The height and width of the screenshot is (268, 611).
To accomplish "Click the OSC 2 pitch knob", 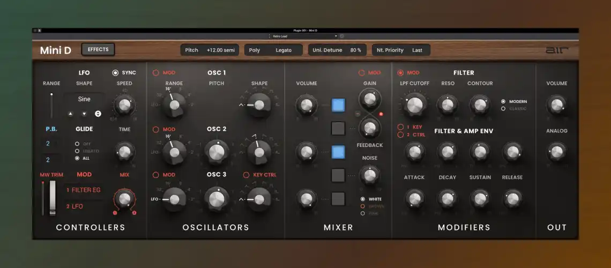I will pyautogui.click(x=217, y=152).
